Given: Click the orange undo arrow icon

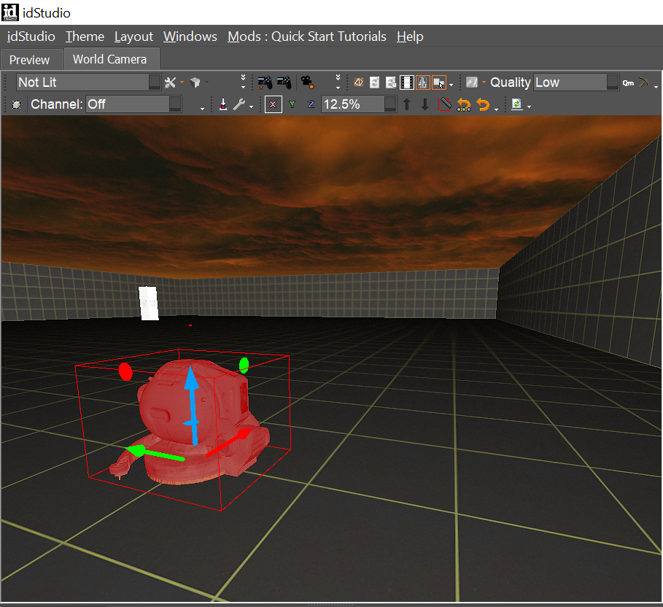Looking at the screenshot, I should click(483, 104).
